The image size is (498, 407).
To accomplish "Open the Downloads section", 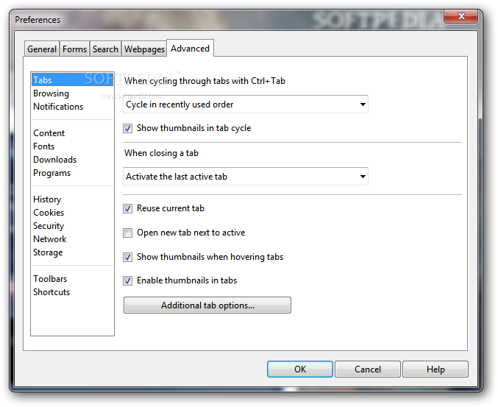I will [x=72, y=160].
